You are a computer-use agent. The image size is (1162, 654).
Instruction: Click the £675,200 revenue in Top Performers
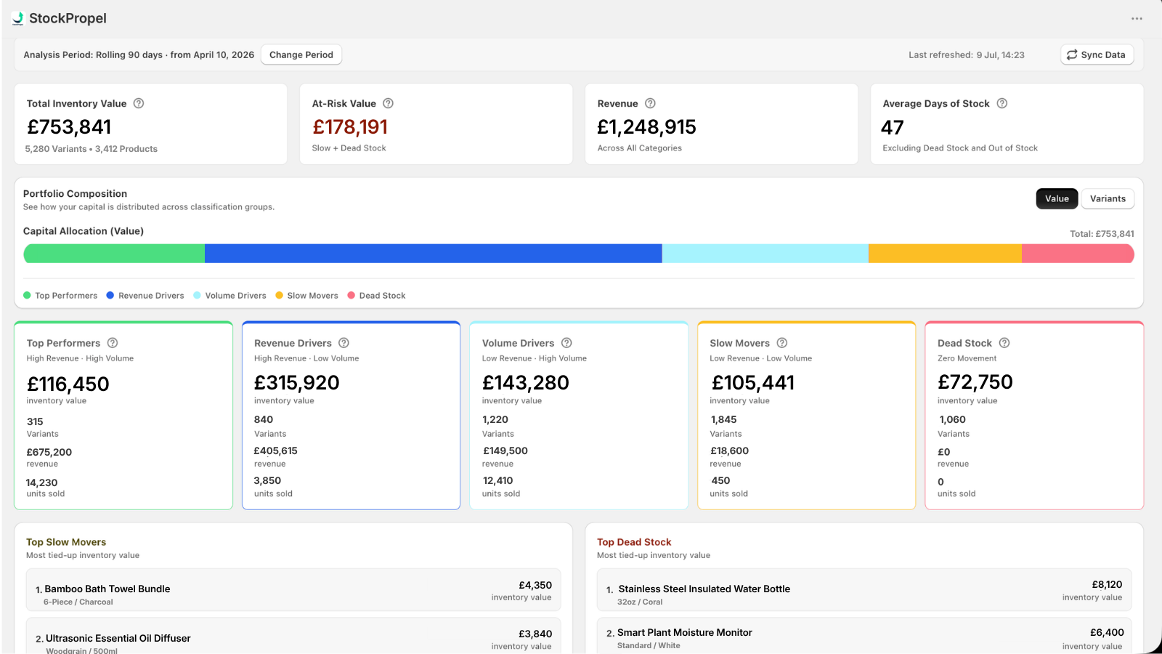pos(49,452)
